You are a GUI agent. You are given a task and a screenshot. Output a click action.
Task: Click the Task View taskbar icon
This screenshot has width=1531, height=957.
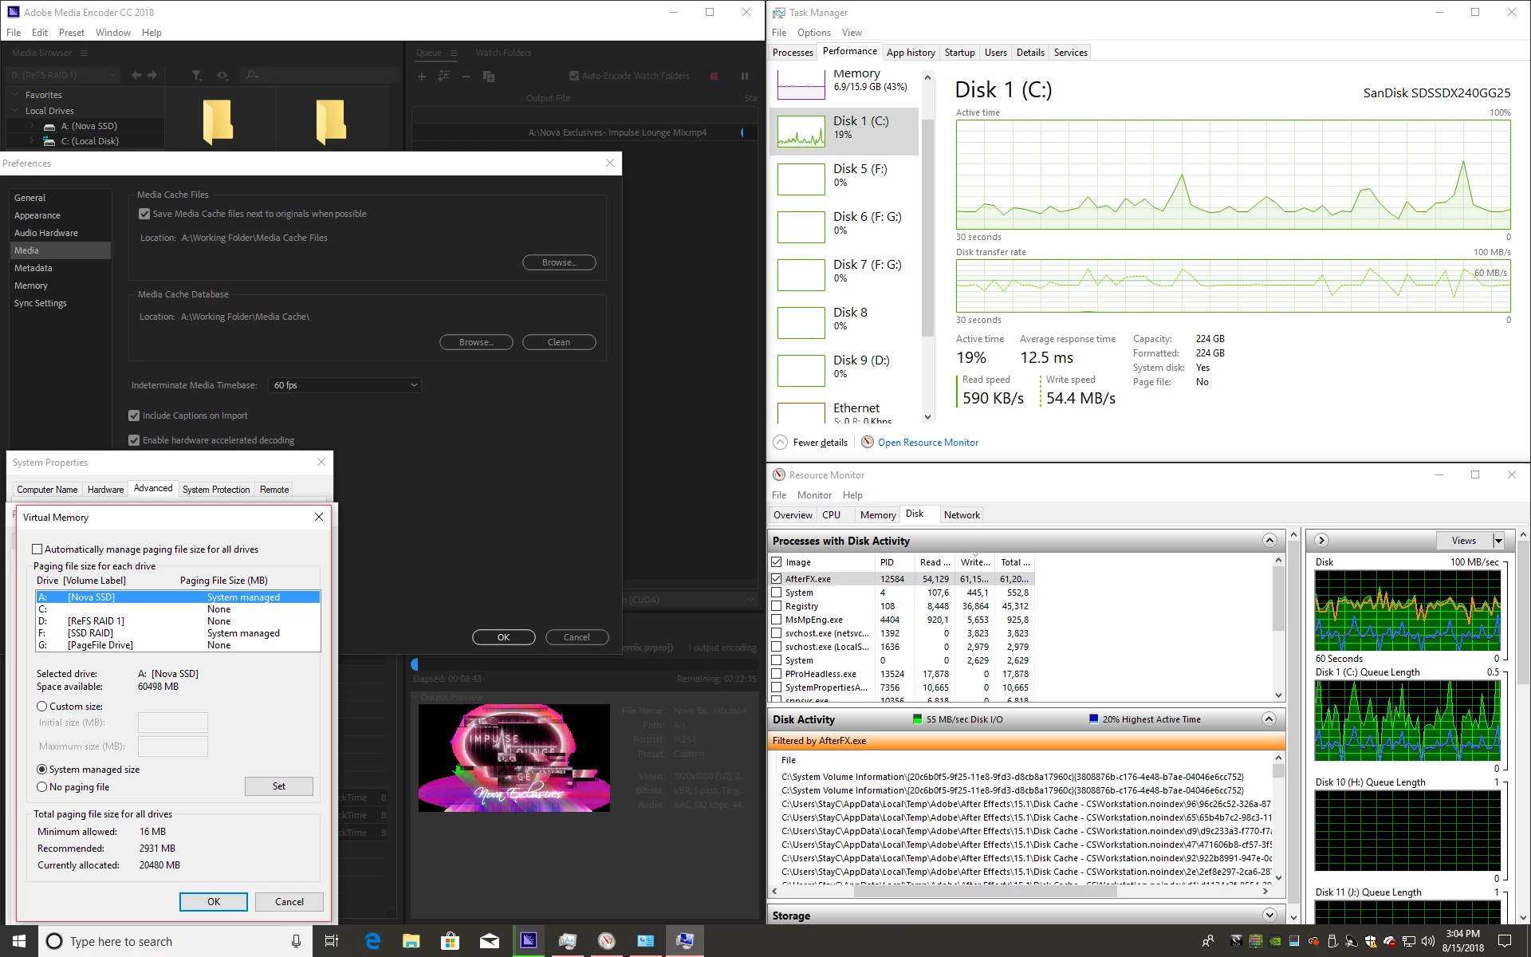[332, 941]
